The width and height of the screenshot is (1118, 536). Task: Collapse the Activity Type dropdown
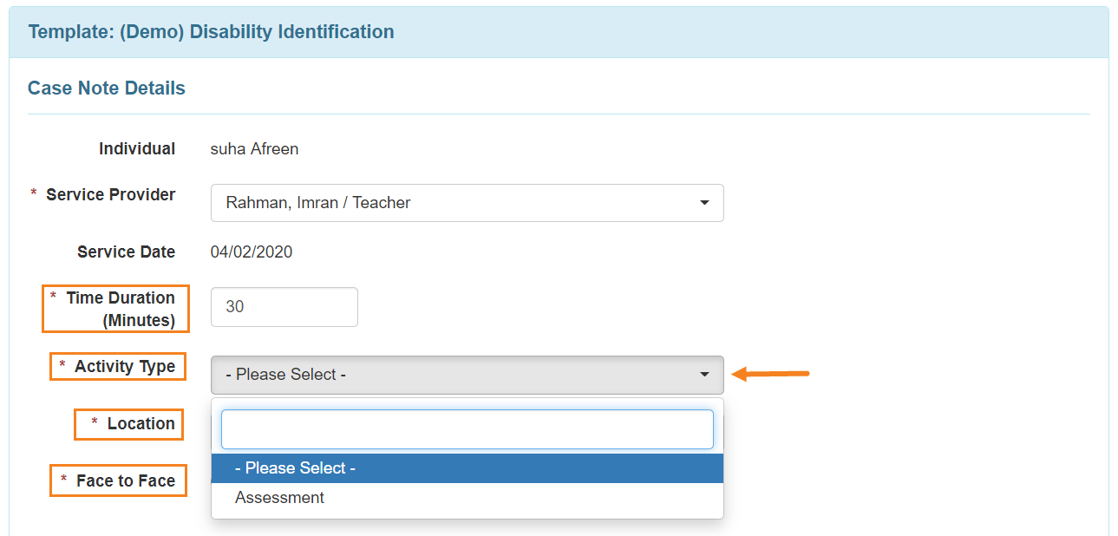coord(467,375)
